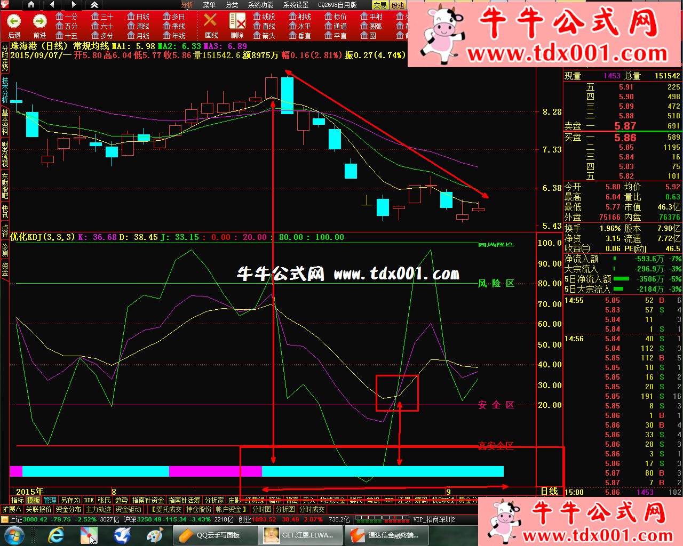Screen dimensions: 683x546
Task: Switch to the 分析家 indicator tab
Action: click(214, 500)
